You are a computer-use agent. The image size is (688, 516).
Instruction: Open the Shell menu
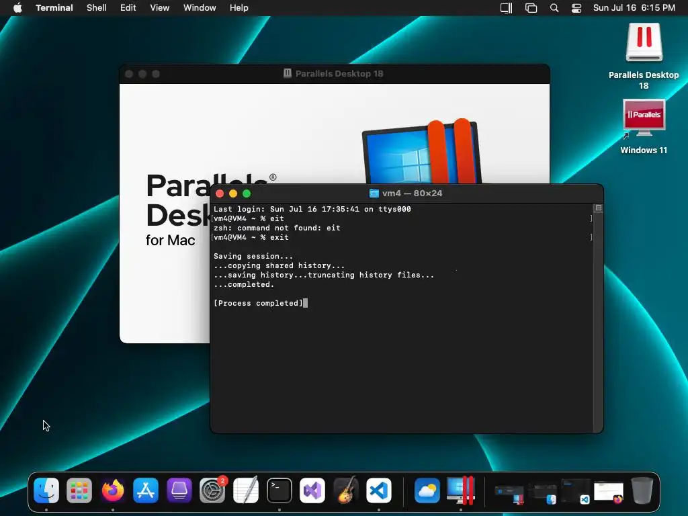pyautogui.click(x=97, y=8)
